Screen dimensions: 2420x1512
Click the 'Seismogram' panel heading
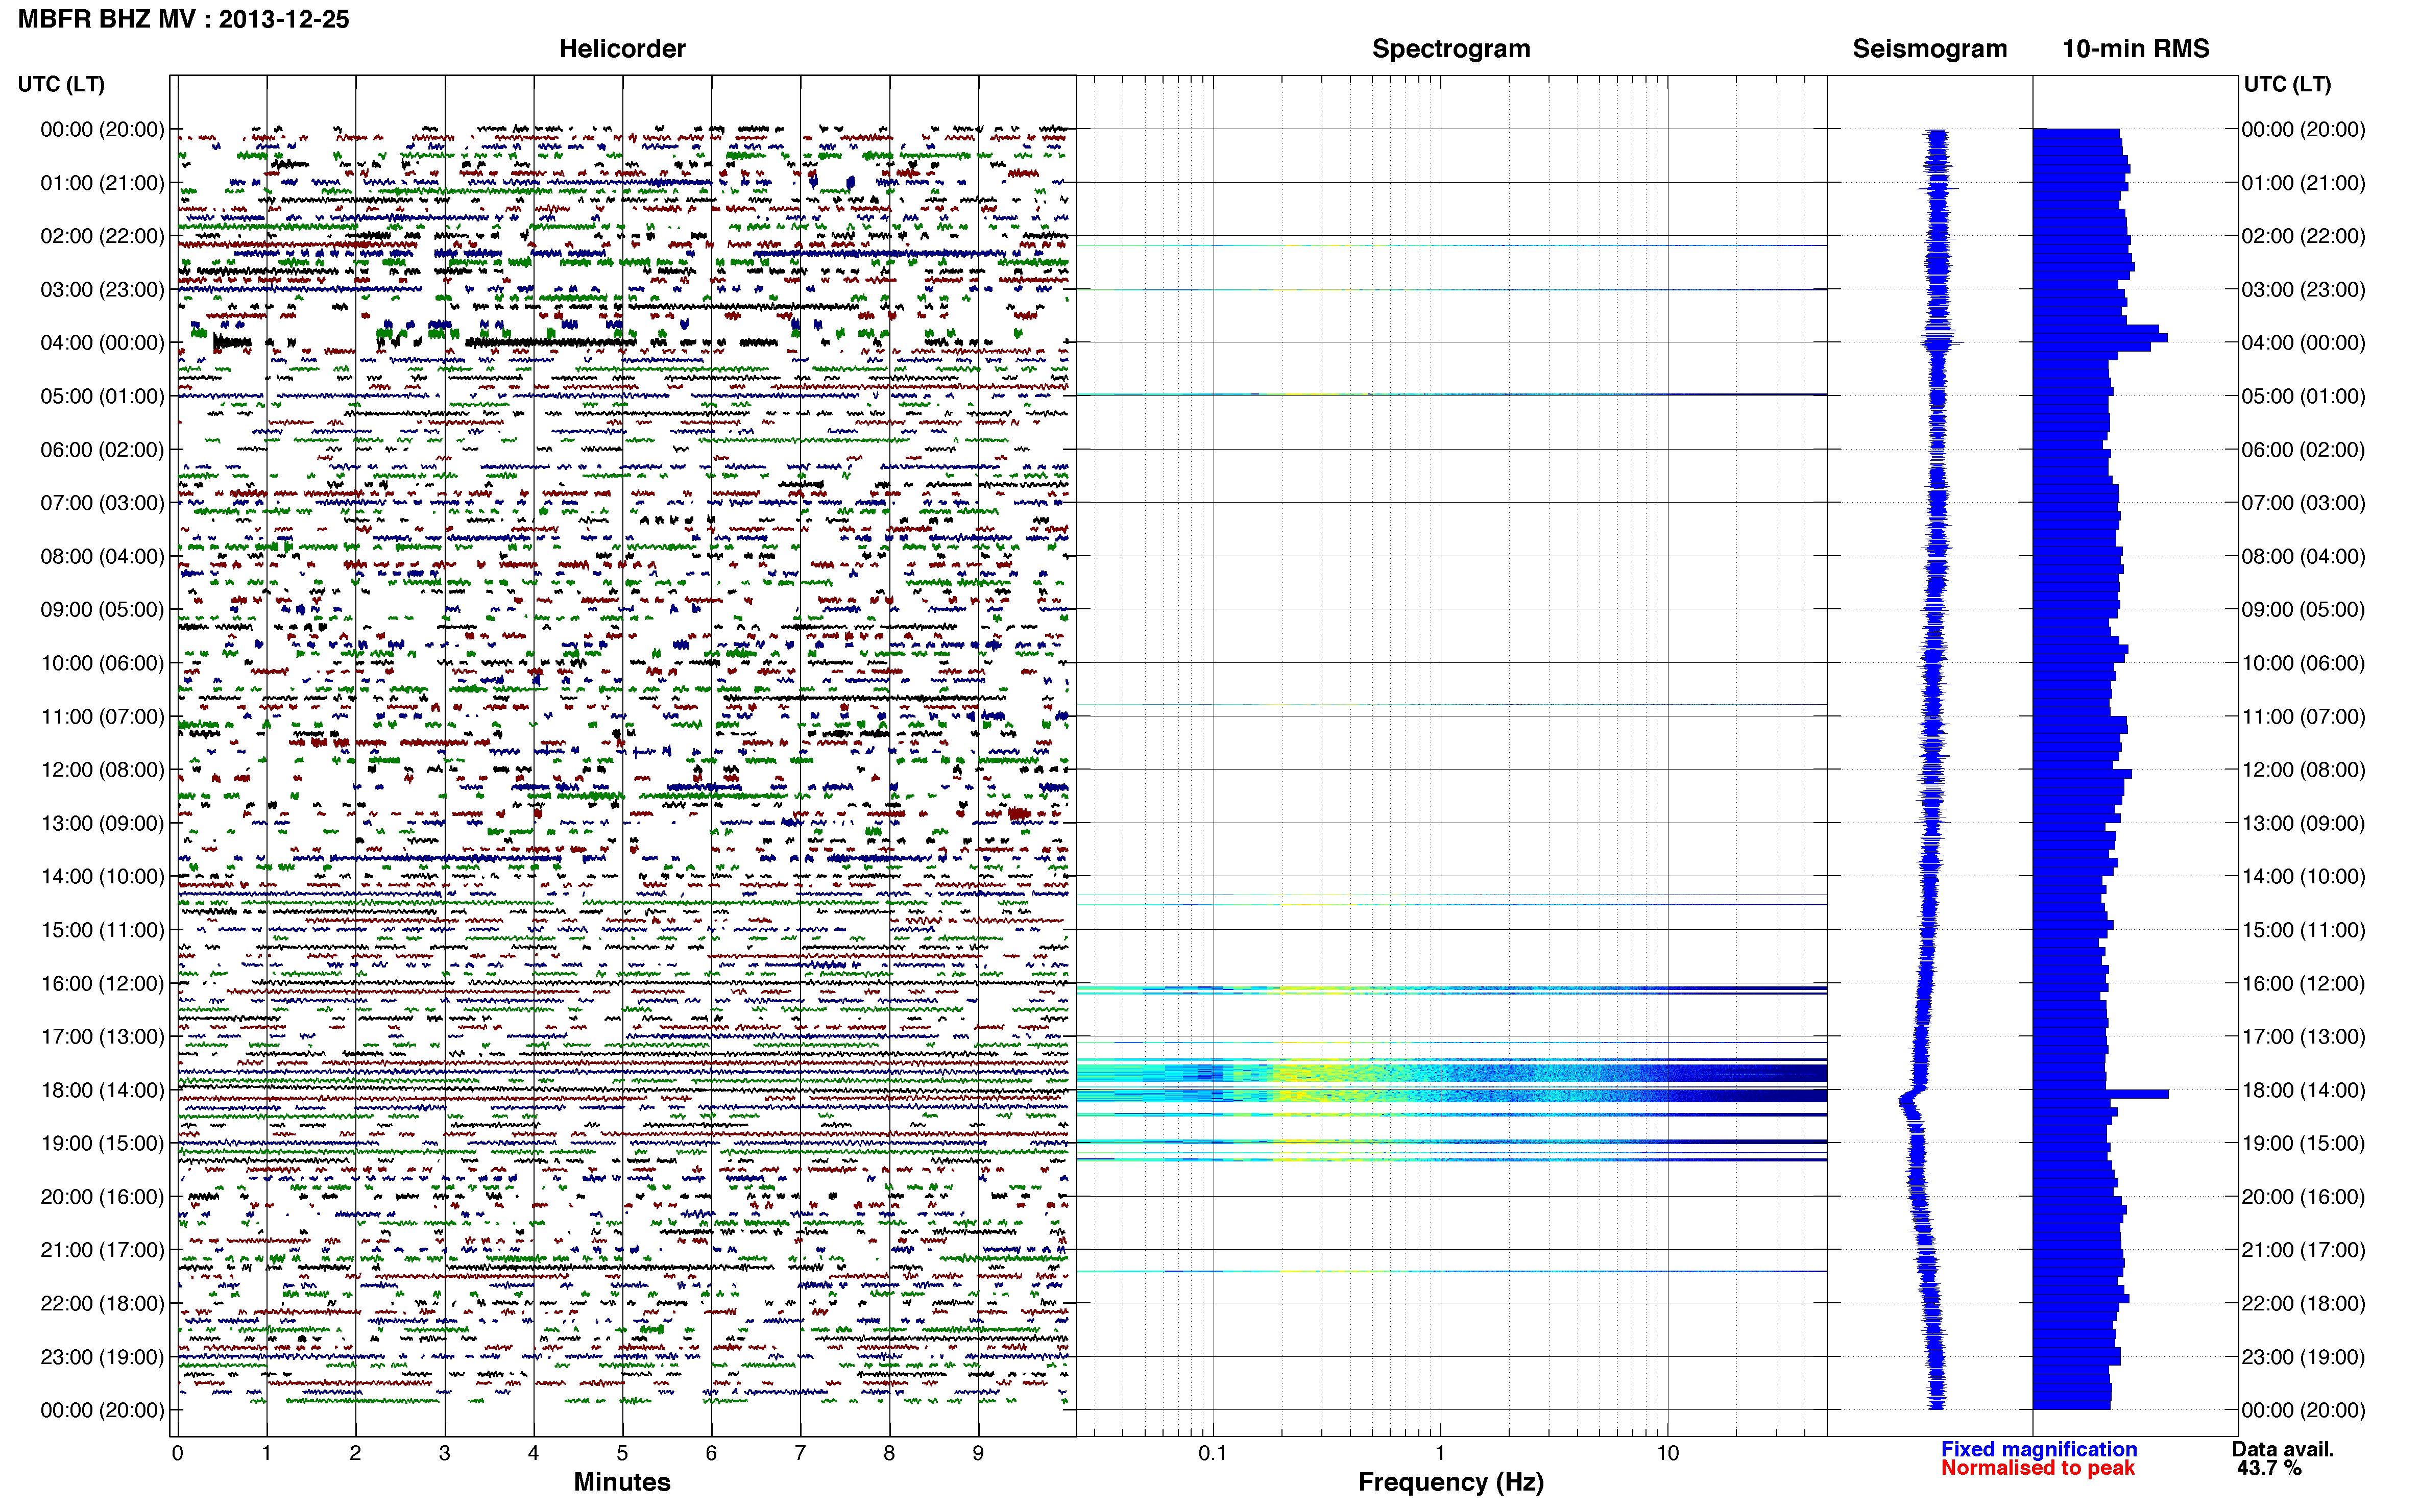(1930, 48)
